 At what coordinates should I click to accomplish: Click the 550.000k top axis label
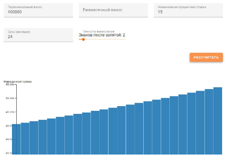10,84
